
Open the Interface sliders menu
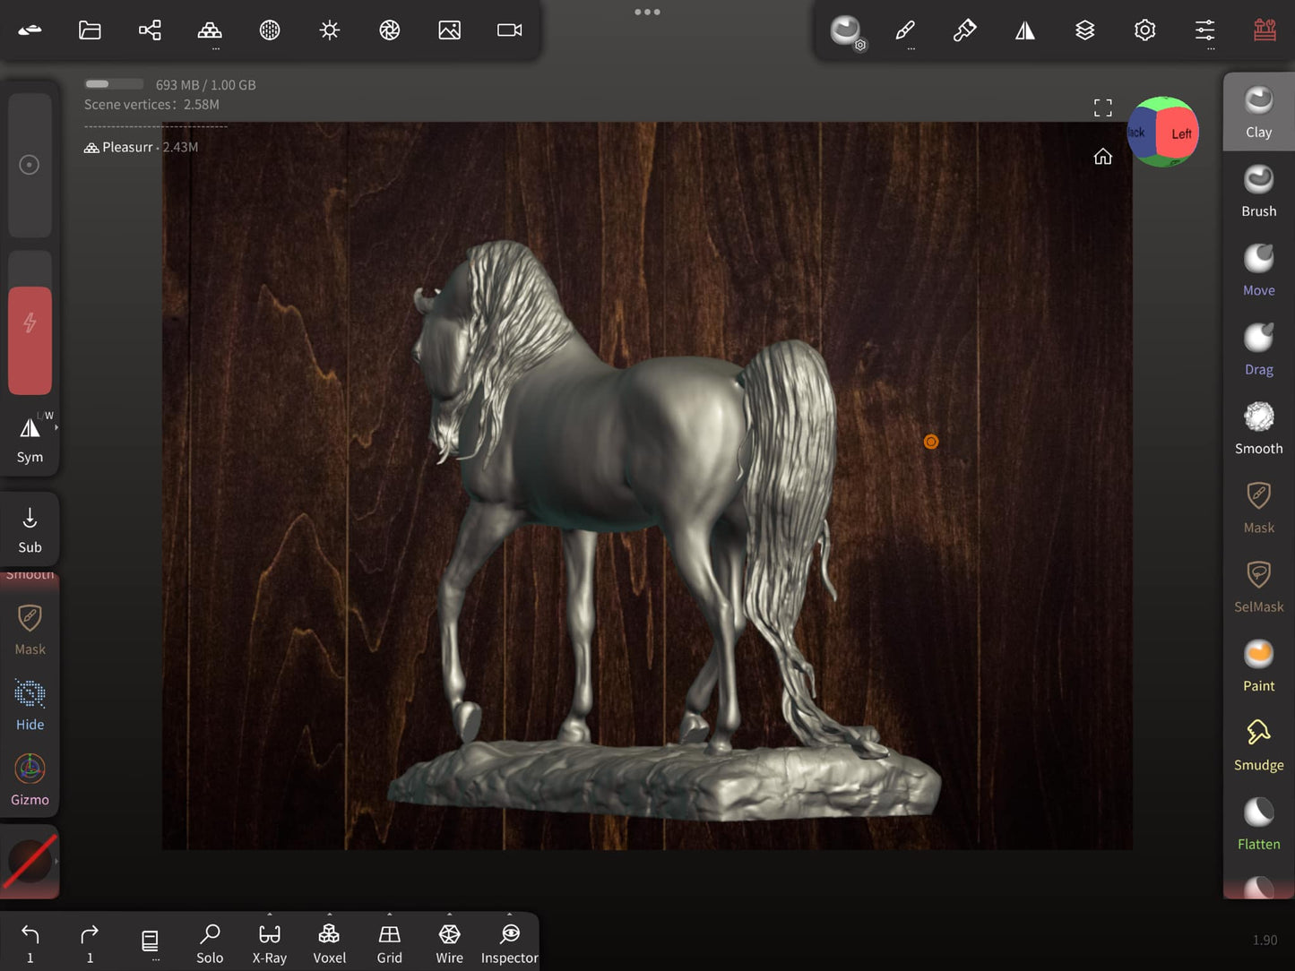[1204, 30]
